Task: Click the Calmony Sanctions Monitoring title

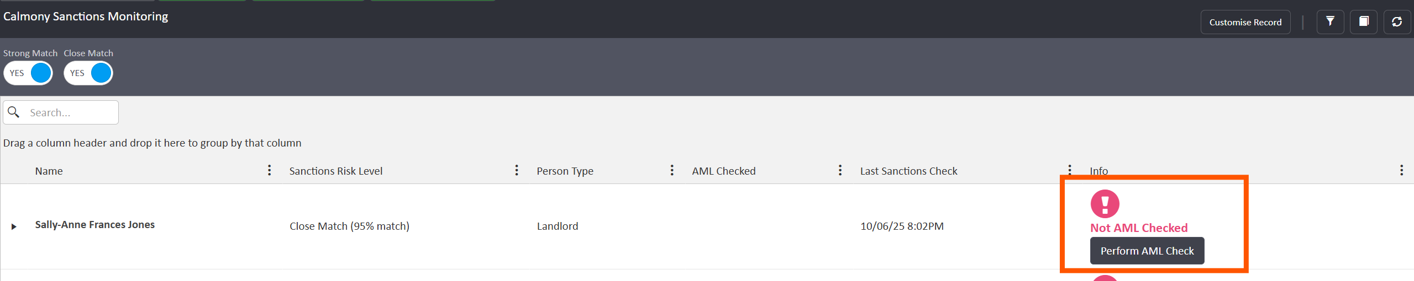Action: pos(86,17)
